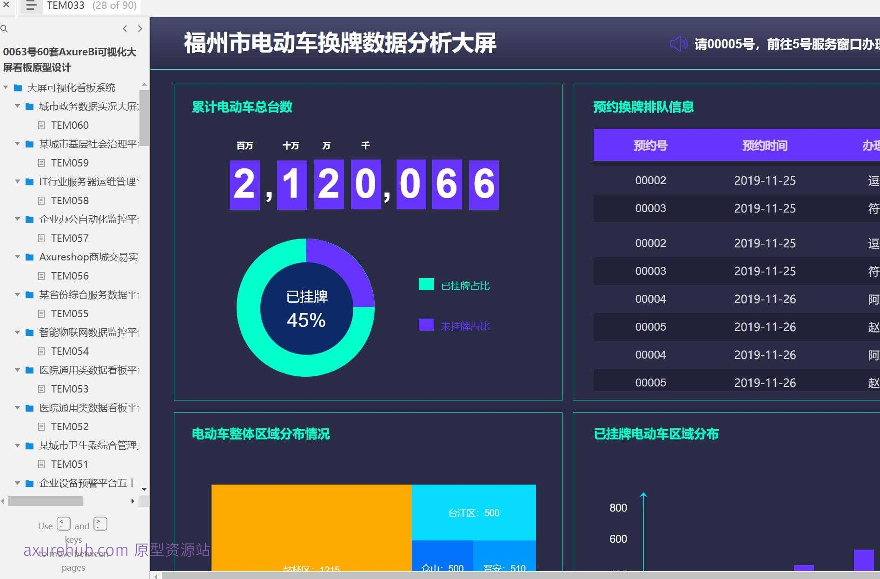This screenshot has height=579, width=880.
Task: Collapse the 某城市卫生委综合管理 folder
Action: (x=17, y=445)
